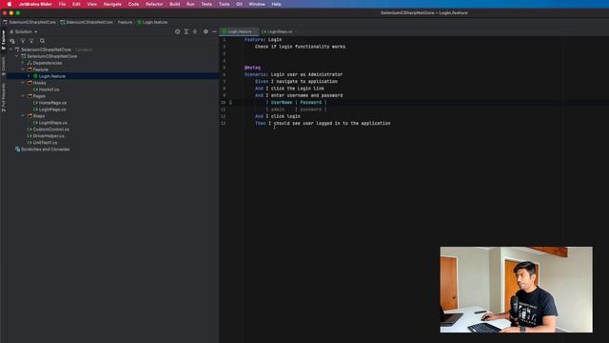The image size is (609, 343).
Task: Select CustomControl.cs in the tree
Action: [x=50, y=130]
